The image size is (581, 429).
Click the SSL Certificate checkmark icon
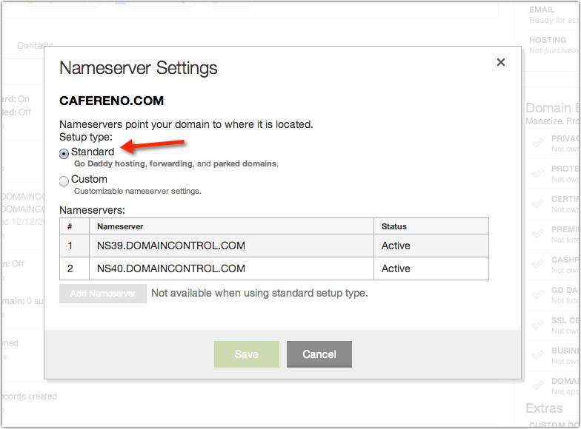tap(537, 325)
